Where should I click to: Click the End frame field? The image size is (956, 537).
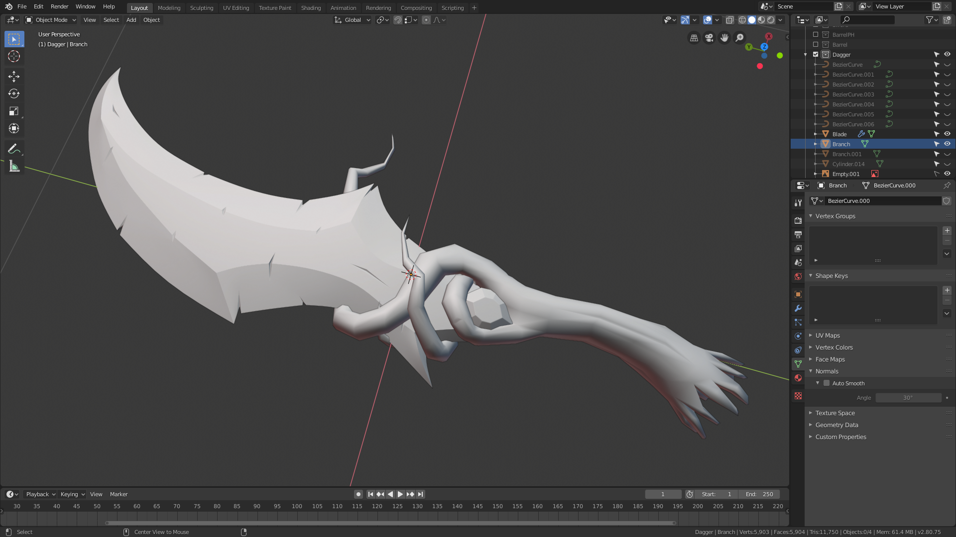pyautogui.click(x=759, y=494)
